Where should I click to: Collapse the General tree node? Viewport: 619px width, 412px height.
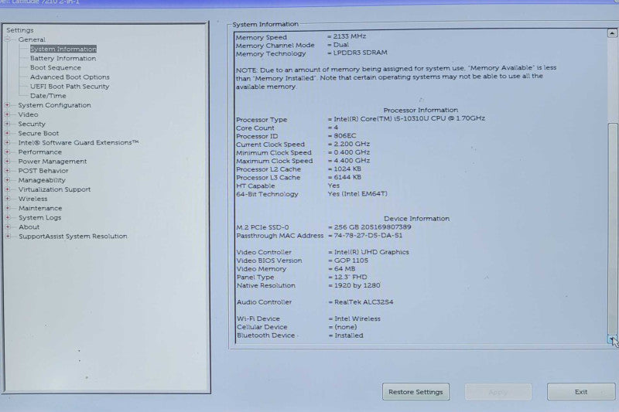point(7,39)
